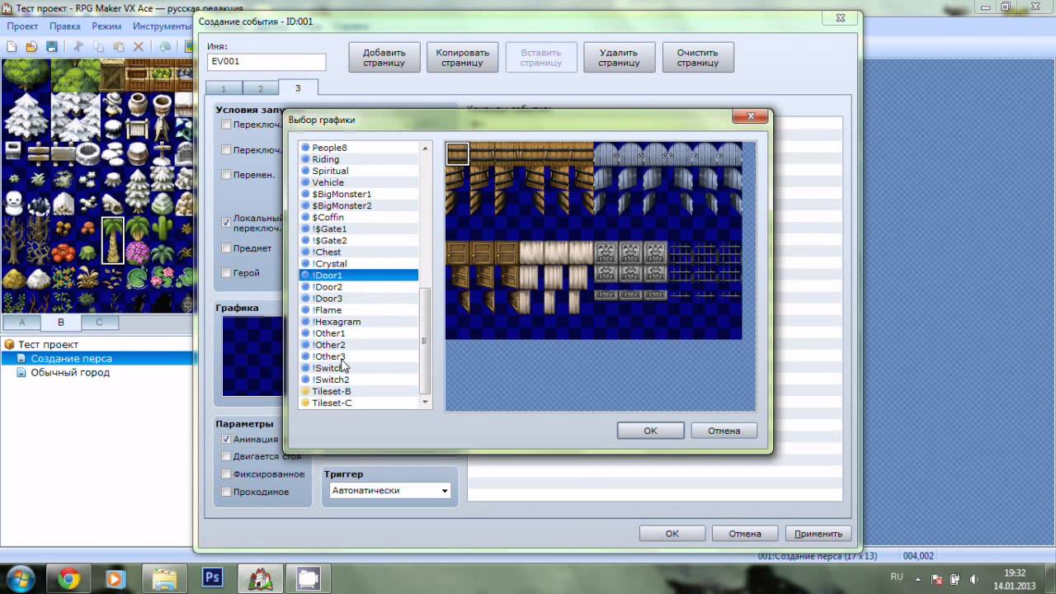The image size is (1056, 594).
Task: Enable the second Переключ. condition checkbox
Action: pos(226,150)
